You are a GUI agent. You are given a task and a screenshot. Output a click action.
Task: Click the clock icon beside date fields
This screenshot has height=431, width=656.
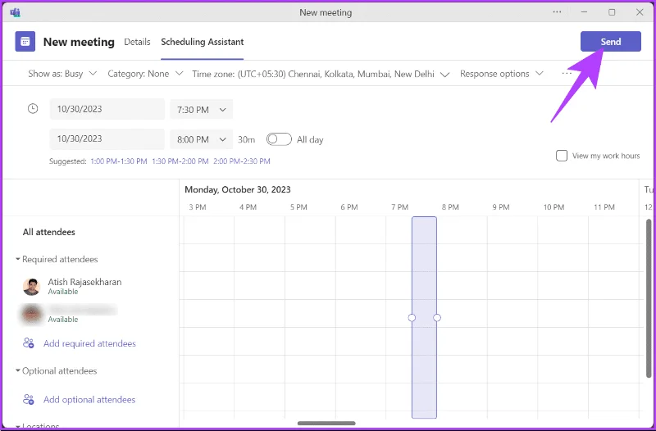click(33, 109)
